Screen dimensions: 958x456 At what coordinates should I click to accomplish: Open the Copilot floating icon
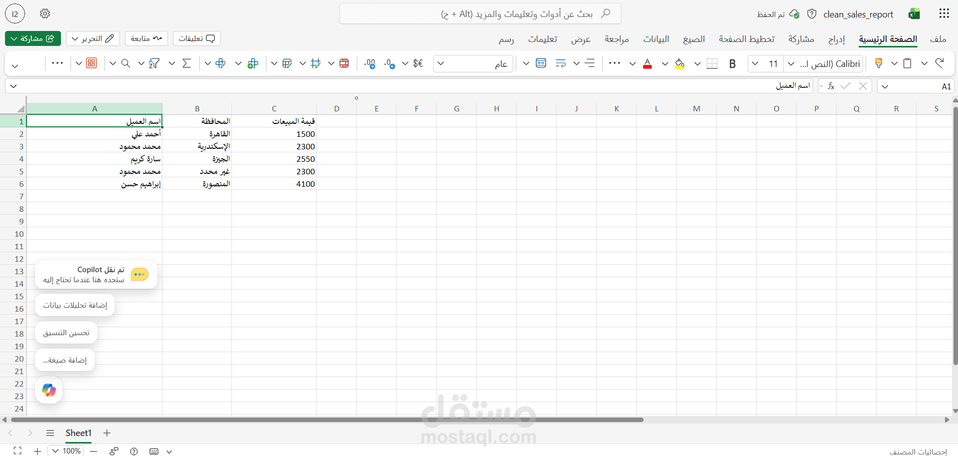tap(49, 390)
